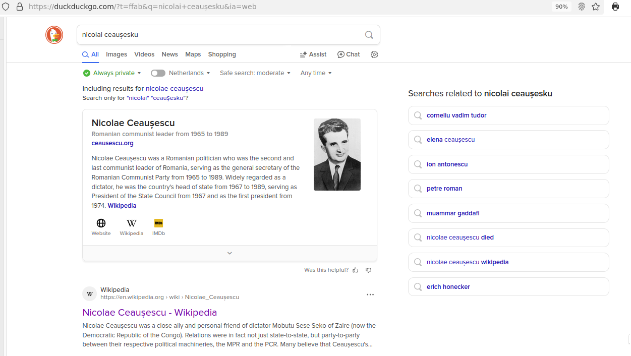This screenshot has height=356, width=631.
Task: Open the three-dots menu for Wikipedia result
Action: (x=370, y=294)
